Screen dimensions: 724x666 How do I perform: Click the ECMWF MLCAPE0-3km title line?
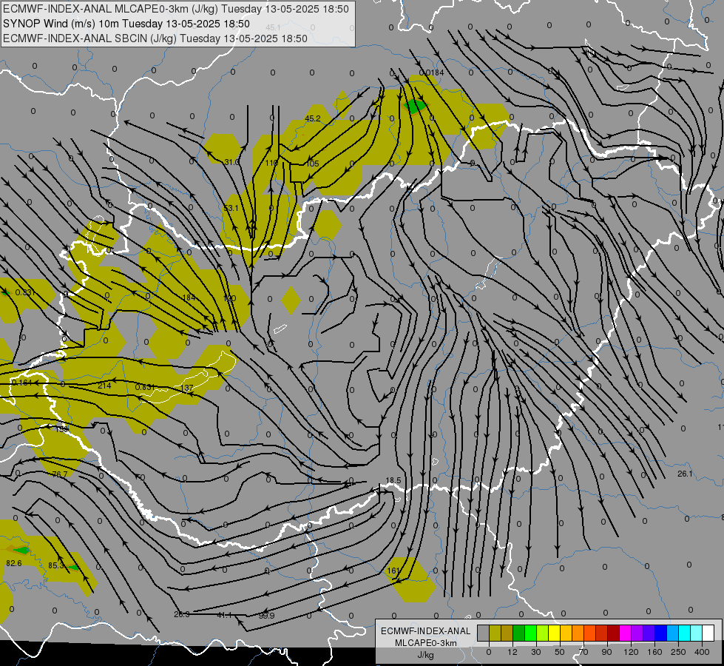176,9
